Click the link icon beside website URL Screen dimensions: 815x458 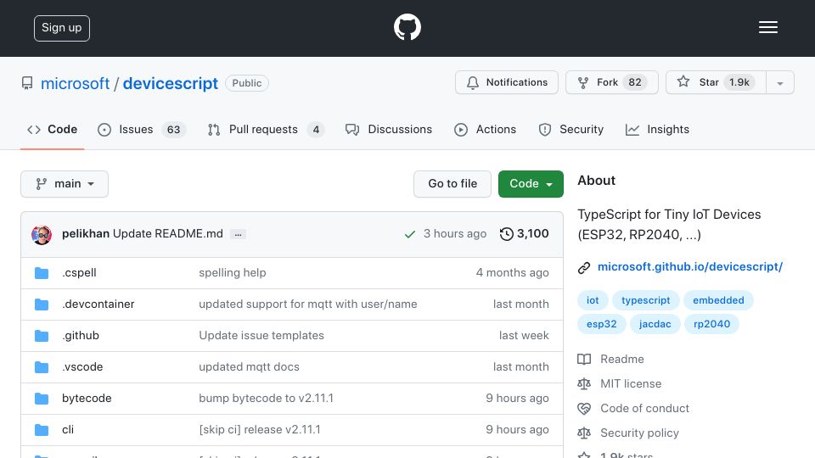pos(584,267)
